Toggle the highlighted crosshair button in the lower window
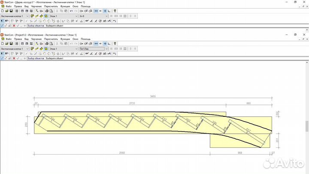 (105, 44)
